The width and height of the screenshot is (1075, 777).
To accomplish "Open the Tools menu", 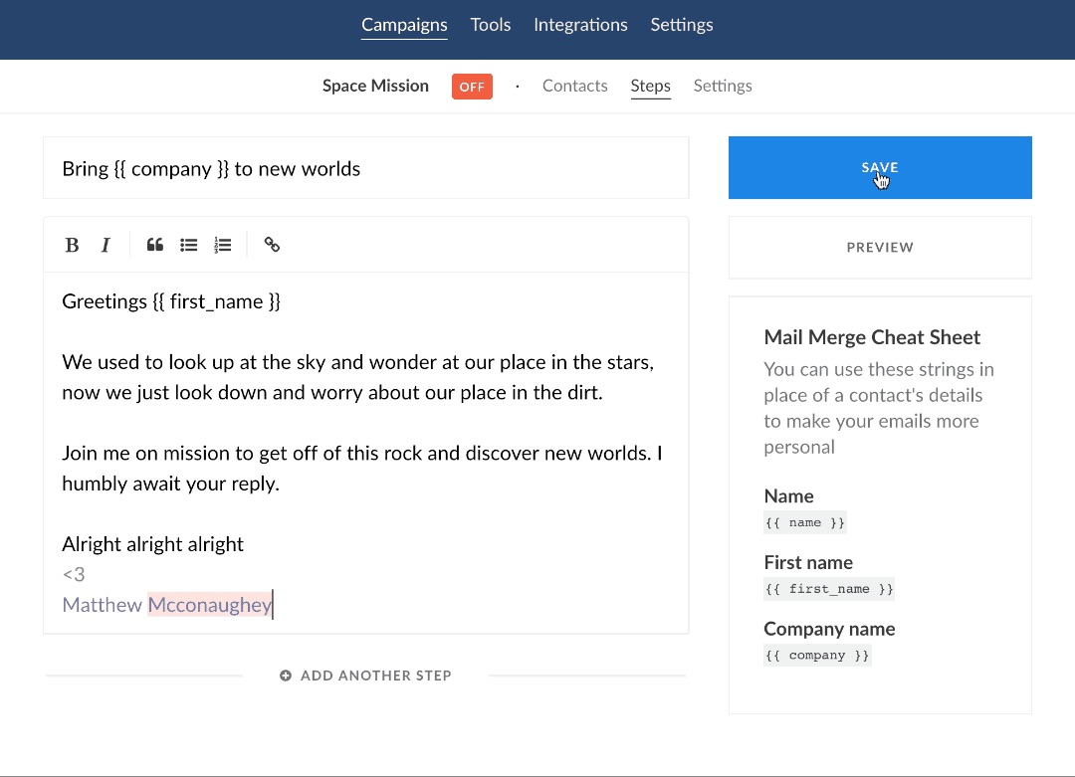I will coord(490,25).
